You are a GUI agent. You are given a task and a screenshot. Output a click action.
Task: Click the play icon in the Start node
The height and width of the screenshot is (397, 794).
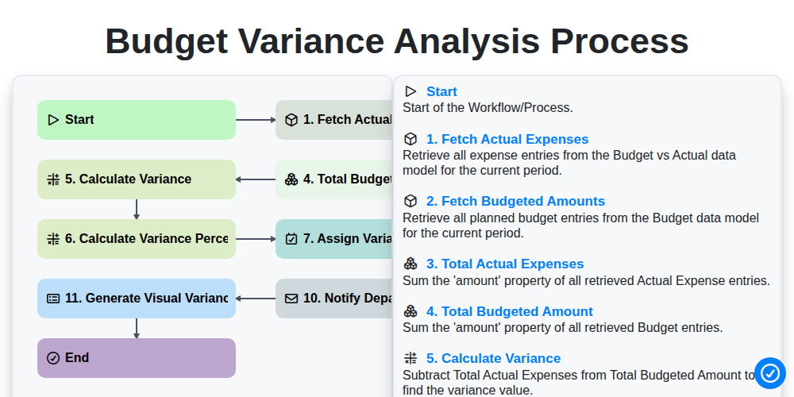(x=53, y=120)
